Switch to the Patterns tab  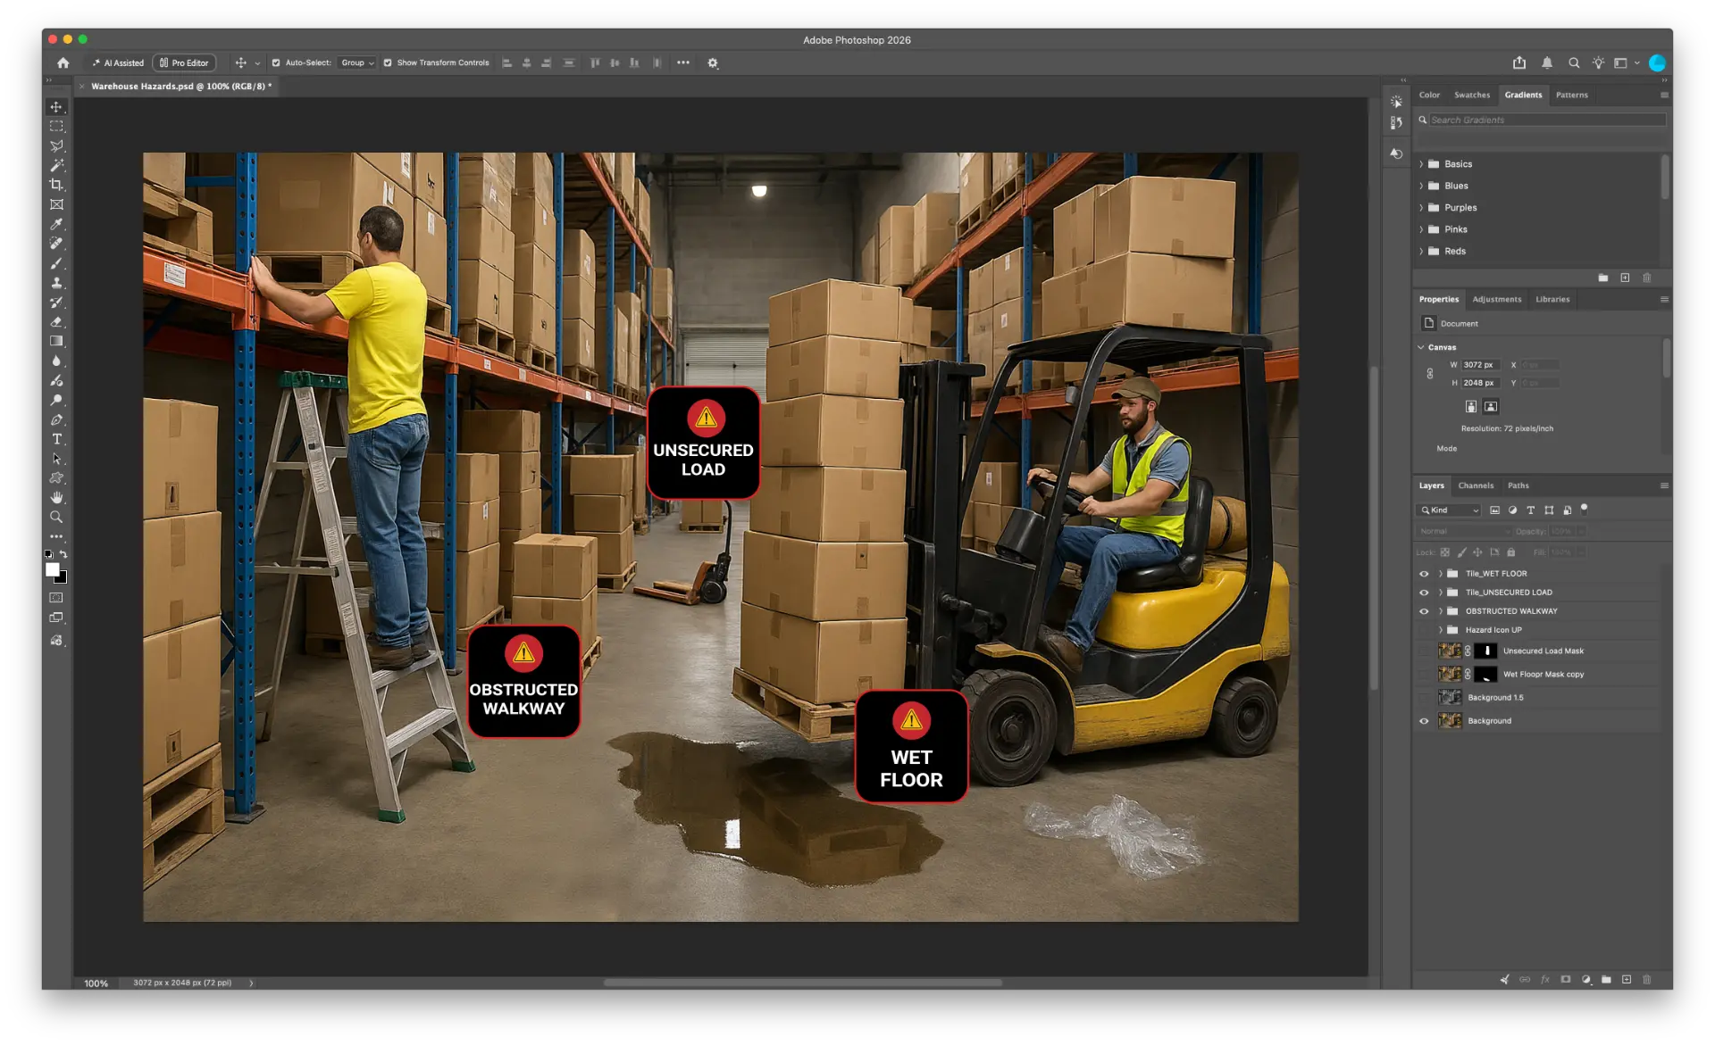tap(1572, 95)
